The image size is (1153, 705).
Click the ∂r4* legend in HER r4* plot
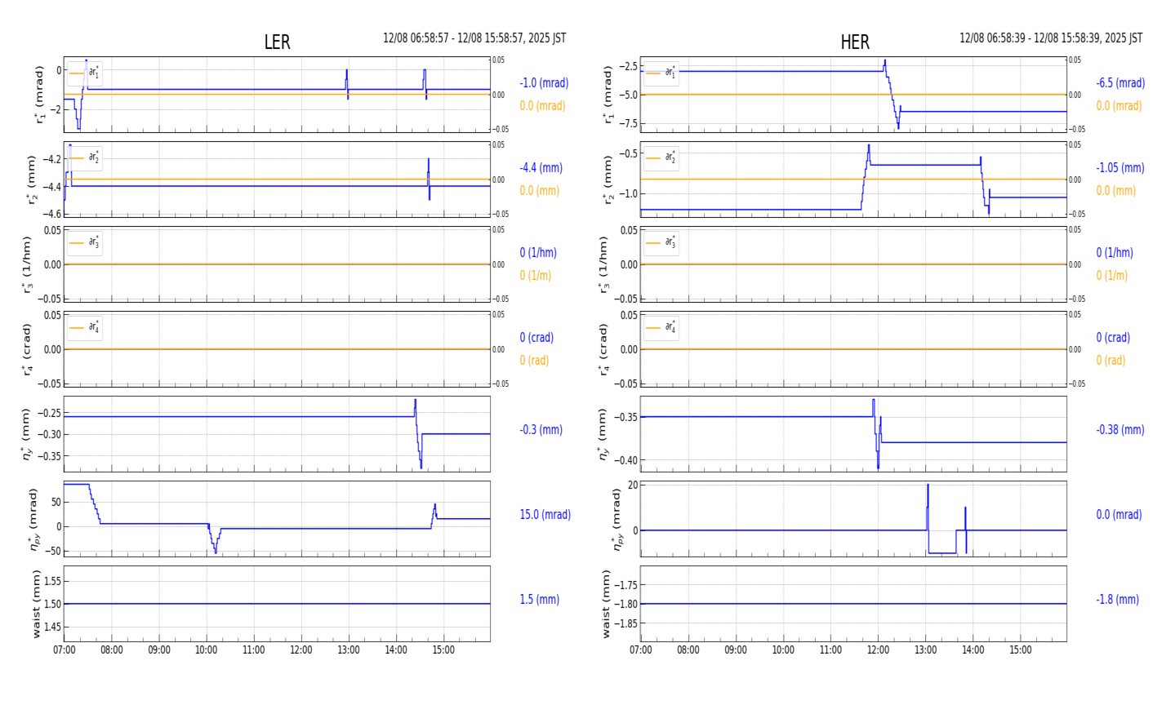pyautogui.click(x=661, y=328)
